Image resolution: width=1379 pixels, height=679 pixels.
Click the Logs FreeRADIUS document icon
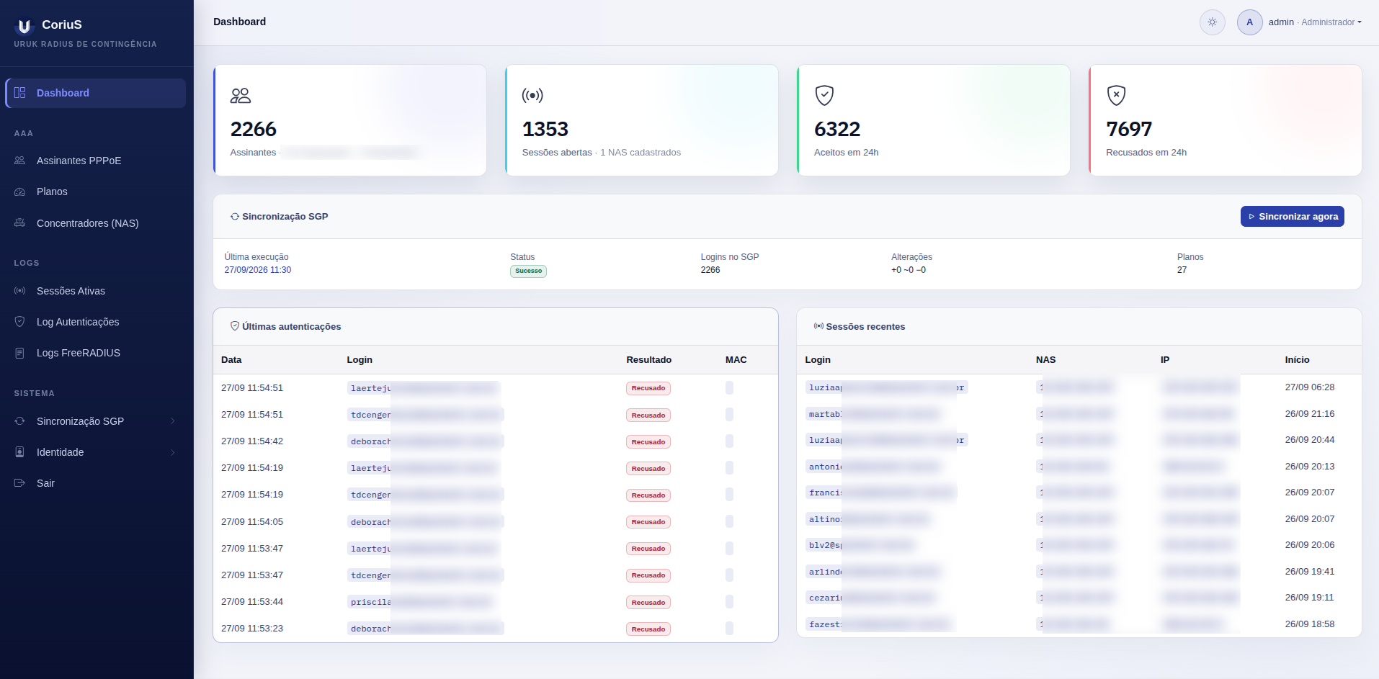[x=20, y=353]
